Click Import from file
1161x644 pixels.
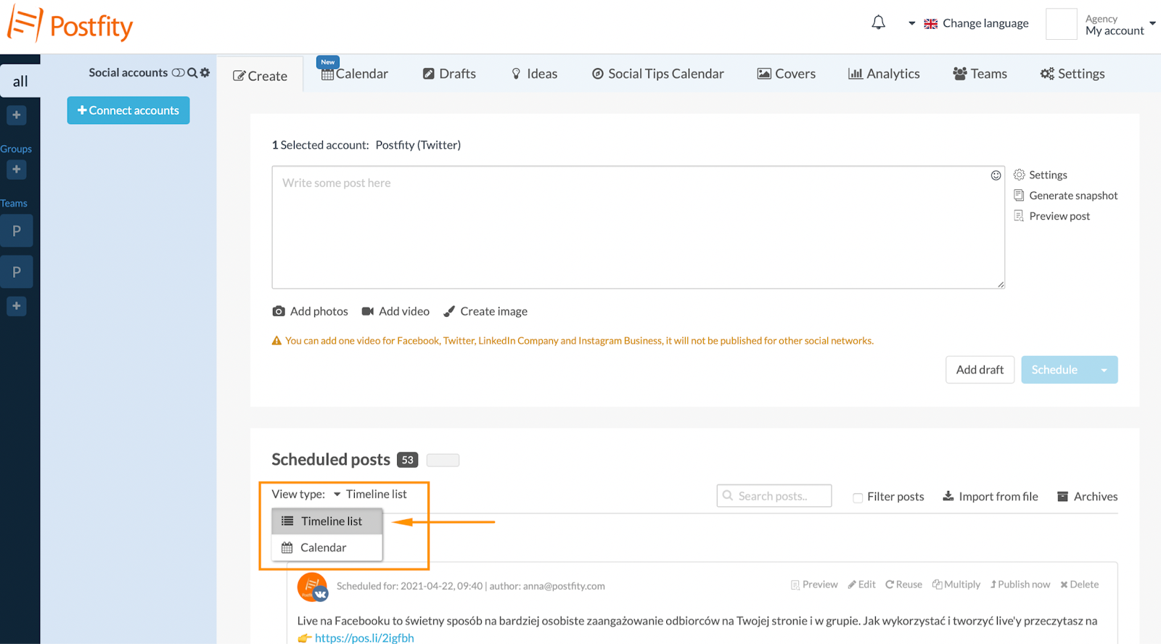990,496
